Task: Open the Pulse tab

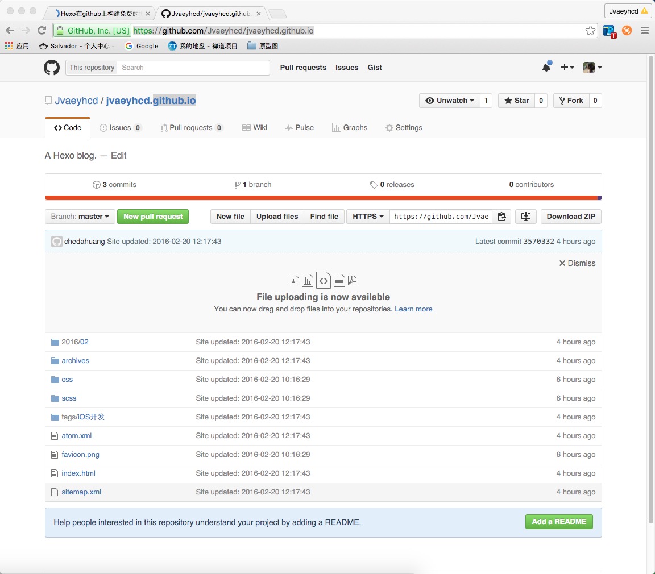Action: (x=299, y=128)
